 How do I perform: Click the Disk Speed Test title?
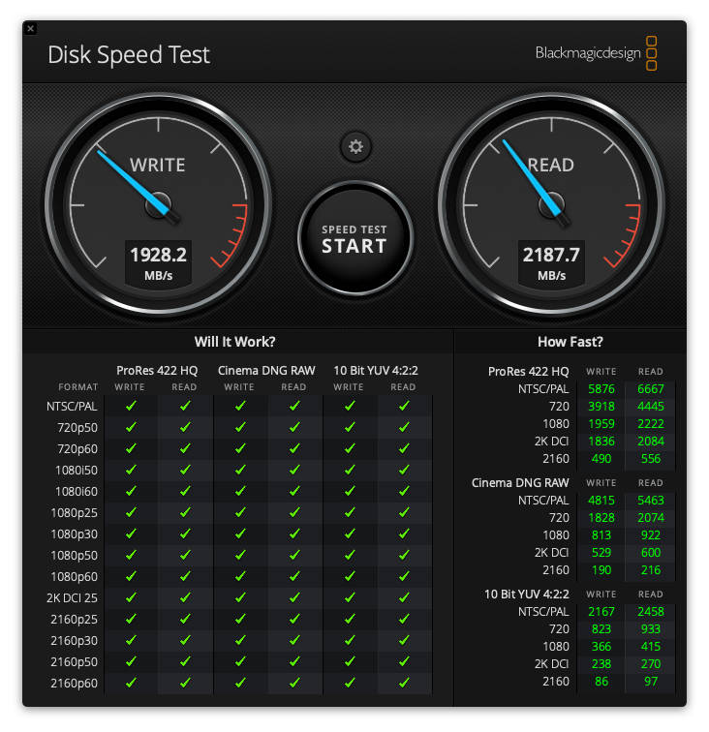(x=129, y=55)
